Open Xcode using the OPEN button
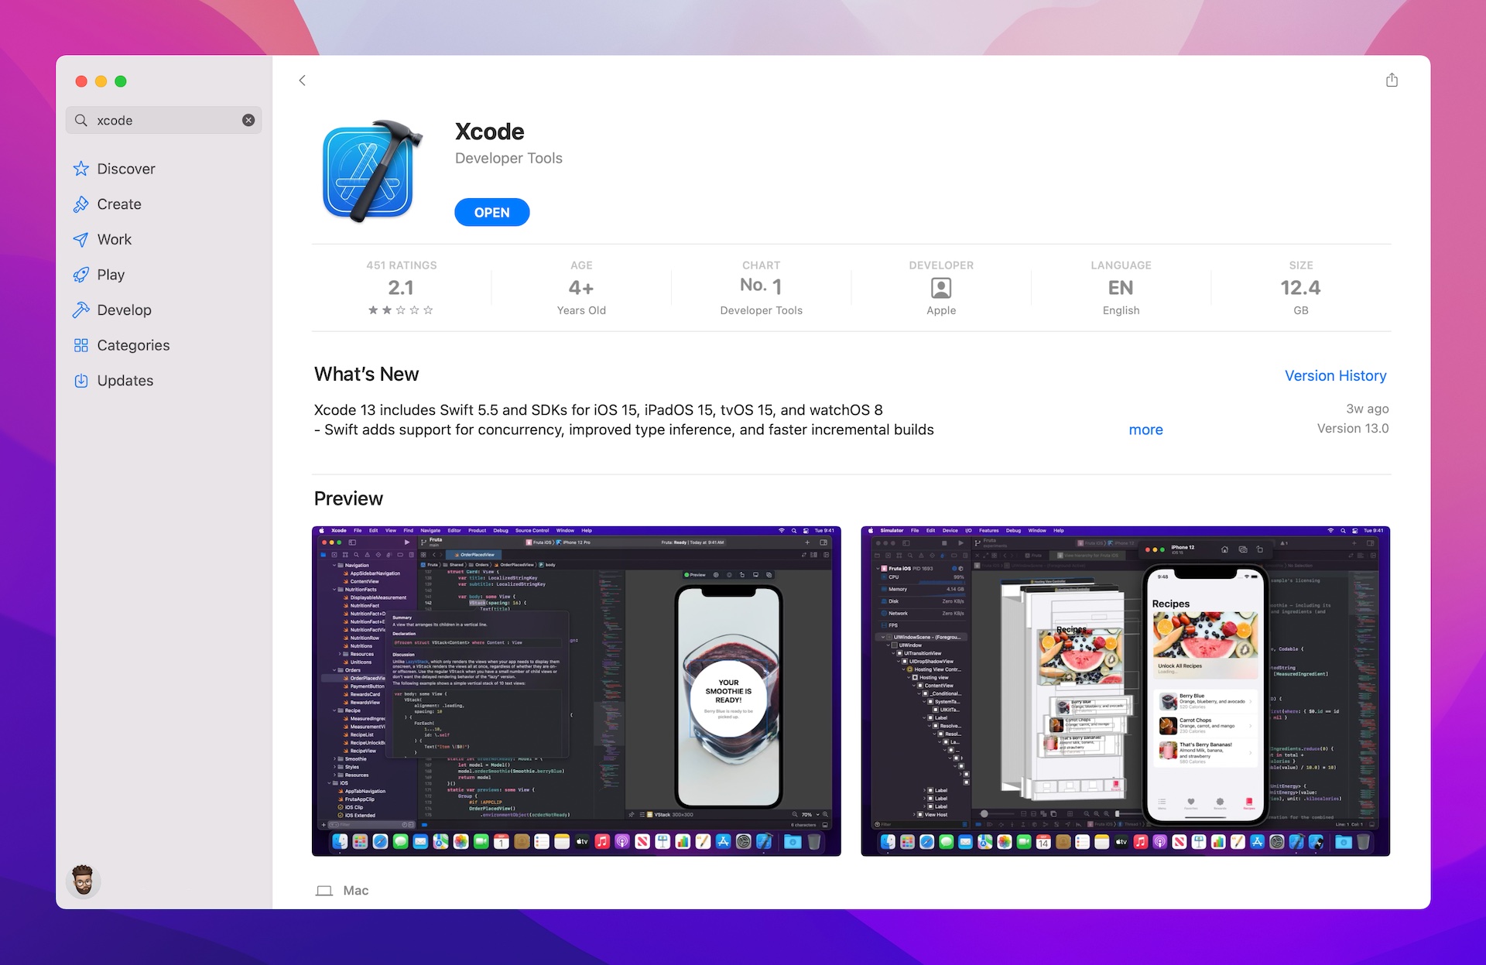This screenshot has width=1486, height=965. tap(491, 211)
